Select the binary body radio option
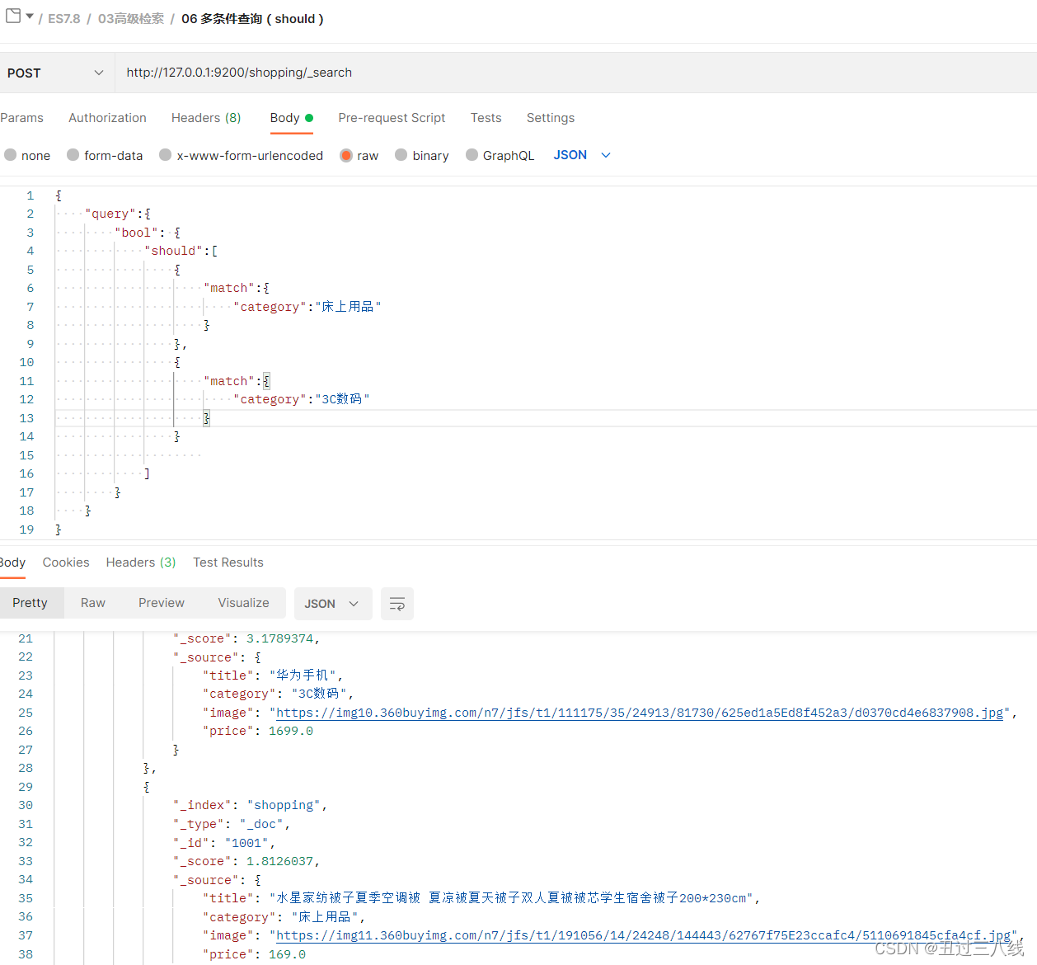Viewport: 1037px width, 965px height. tap(401, 155)
